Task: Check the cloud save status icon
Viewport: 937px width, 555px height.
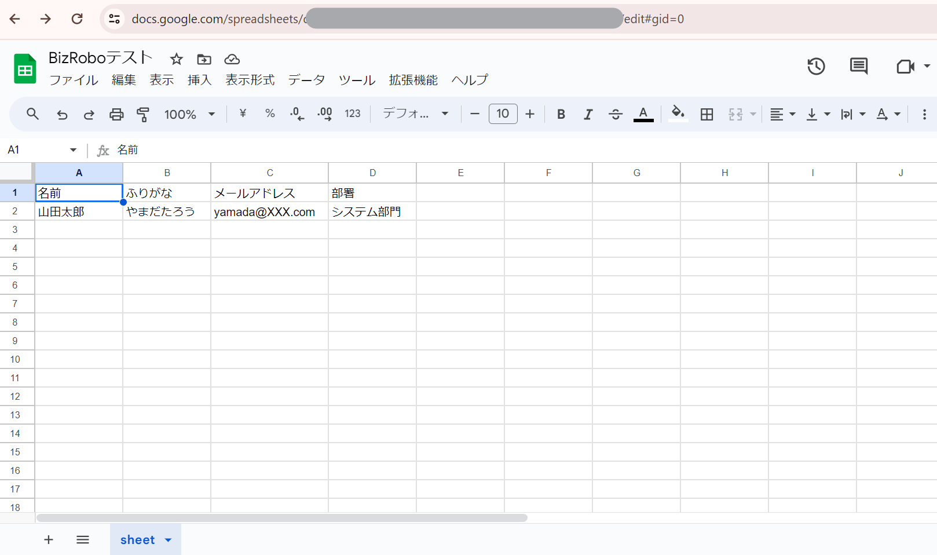Action: click(x=232, y=59)
